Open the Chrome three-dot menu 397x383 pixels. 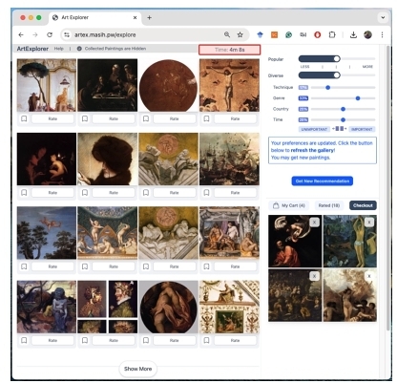[382, 34]
